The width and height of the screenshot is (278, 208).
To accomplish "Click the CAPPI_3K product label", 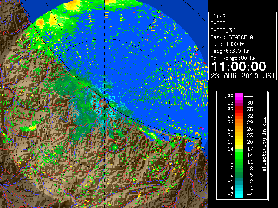I will pyautogui.click(x=222, y=30).
